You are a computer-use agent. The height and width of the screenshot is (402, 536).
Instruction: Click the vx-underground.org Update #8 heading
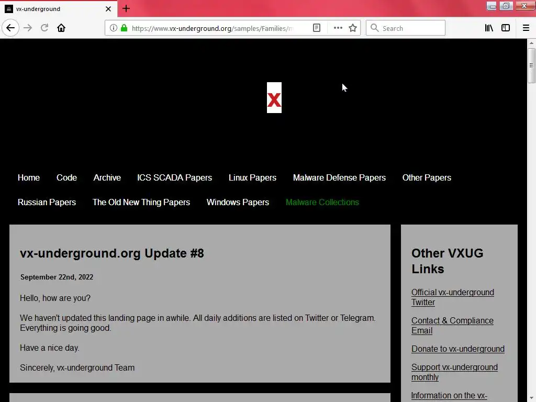tap(112, 253)
